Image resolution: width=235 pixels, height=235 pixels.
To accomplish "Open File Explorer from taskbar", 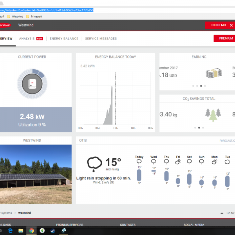I will pyautogui.click(x=21, y=231).
